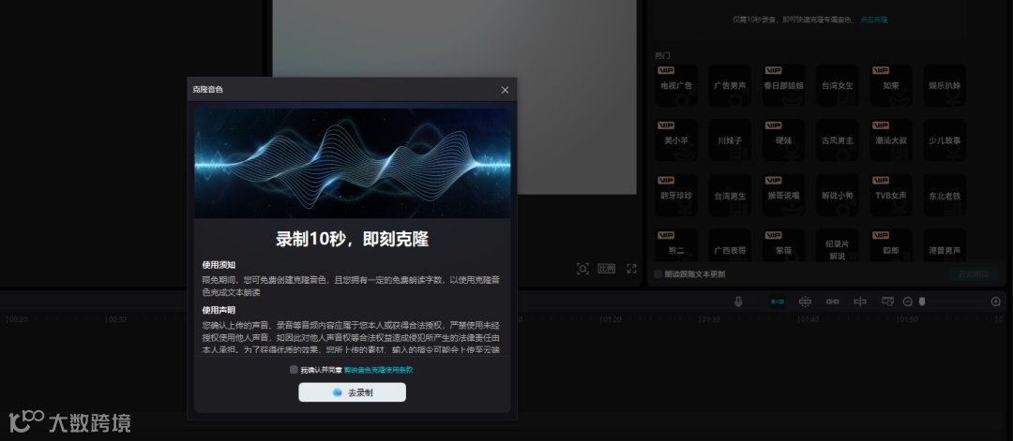Click the 00:30 timeline ruler mark

tap(116, 320)
